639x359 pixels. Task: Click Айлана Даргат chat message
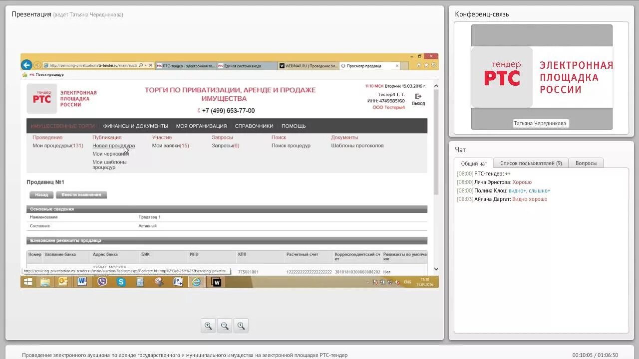pos(502,199)
